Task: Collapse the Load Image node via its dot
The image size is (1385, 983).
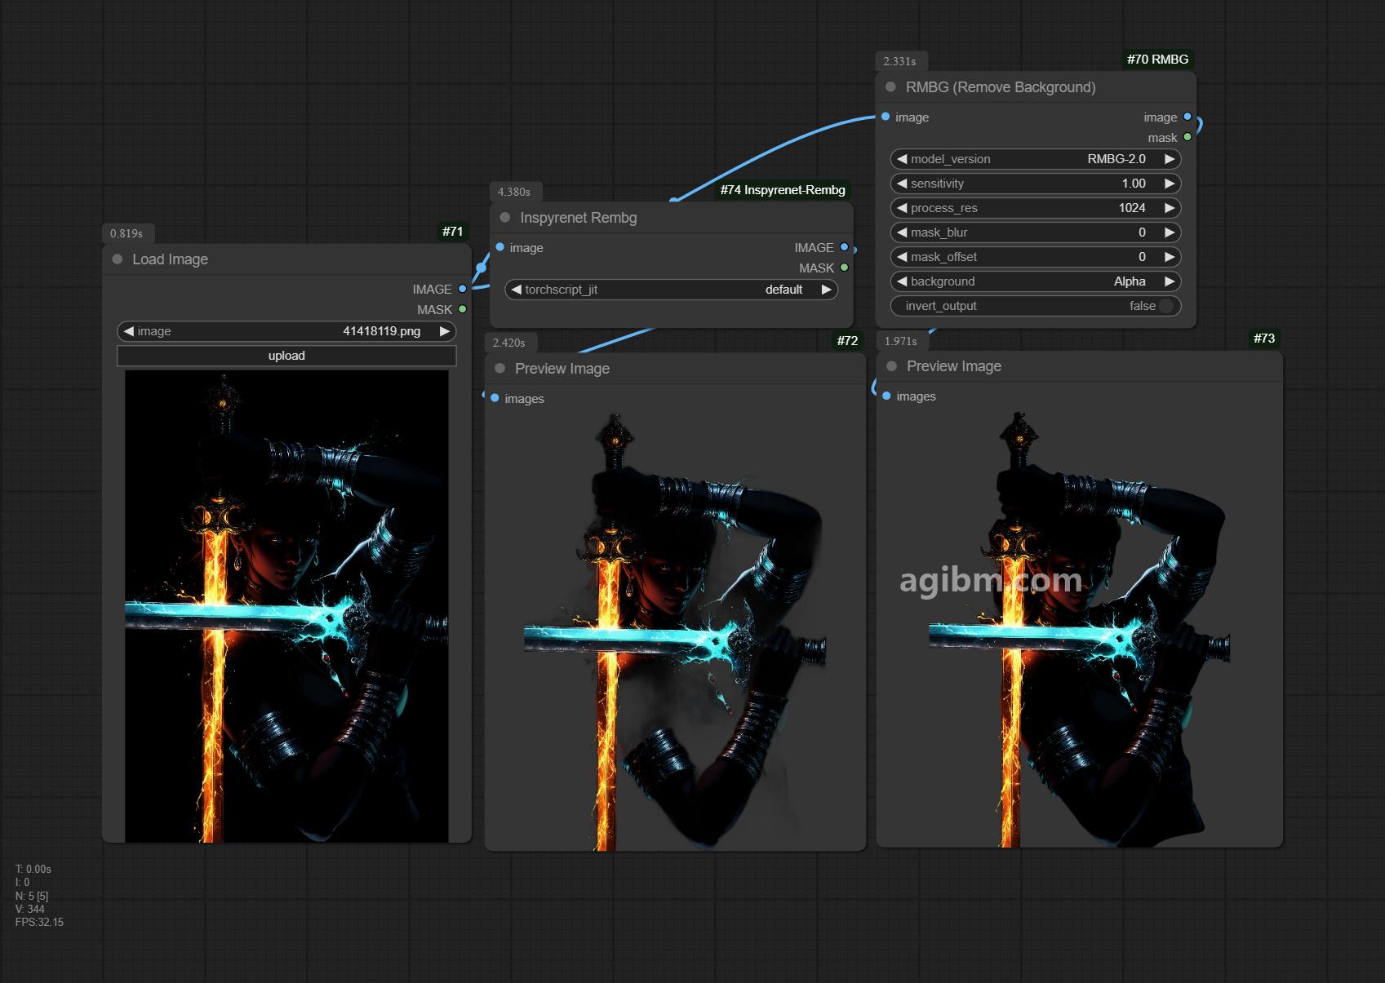Action: pyautogui.click(x=118, y=259)
